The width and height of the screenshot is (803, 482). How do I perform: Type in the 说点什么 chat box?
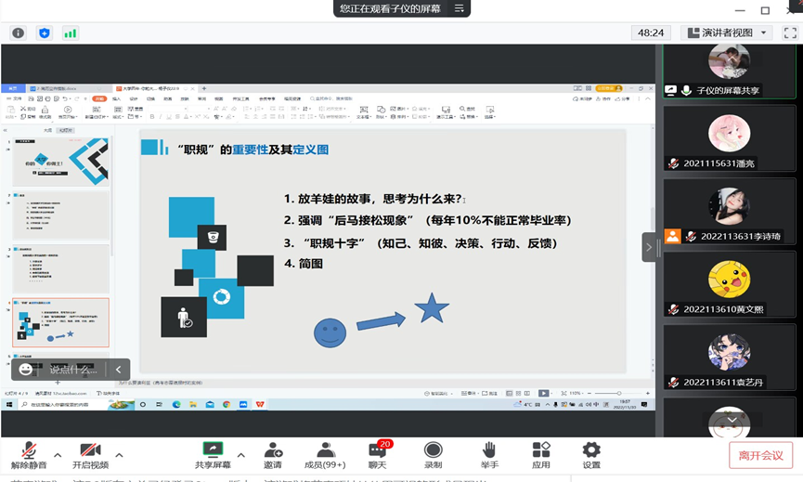(x=72, y=369)
